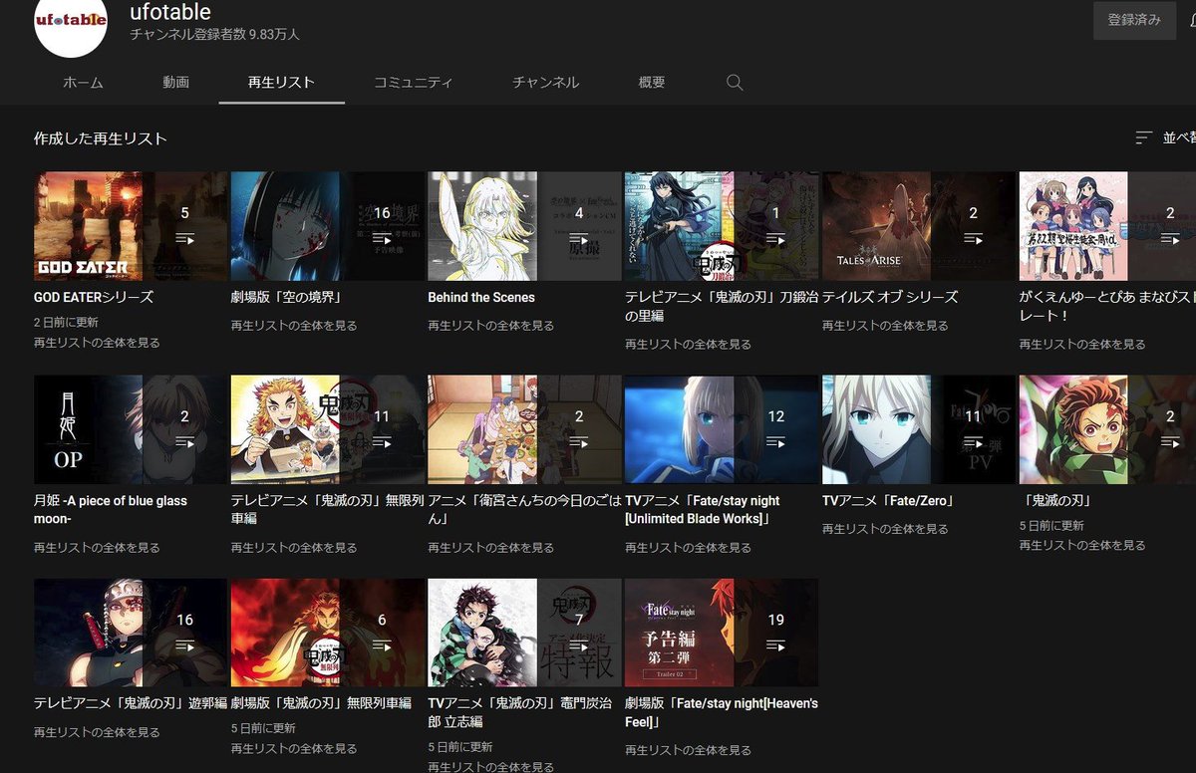Click the ufotable channel name text

click(x=170, y=12)
